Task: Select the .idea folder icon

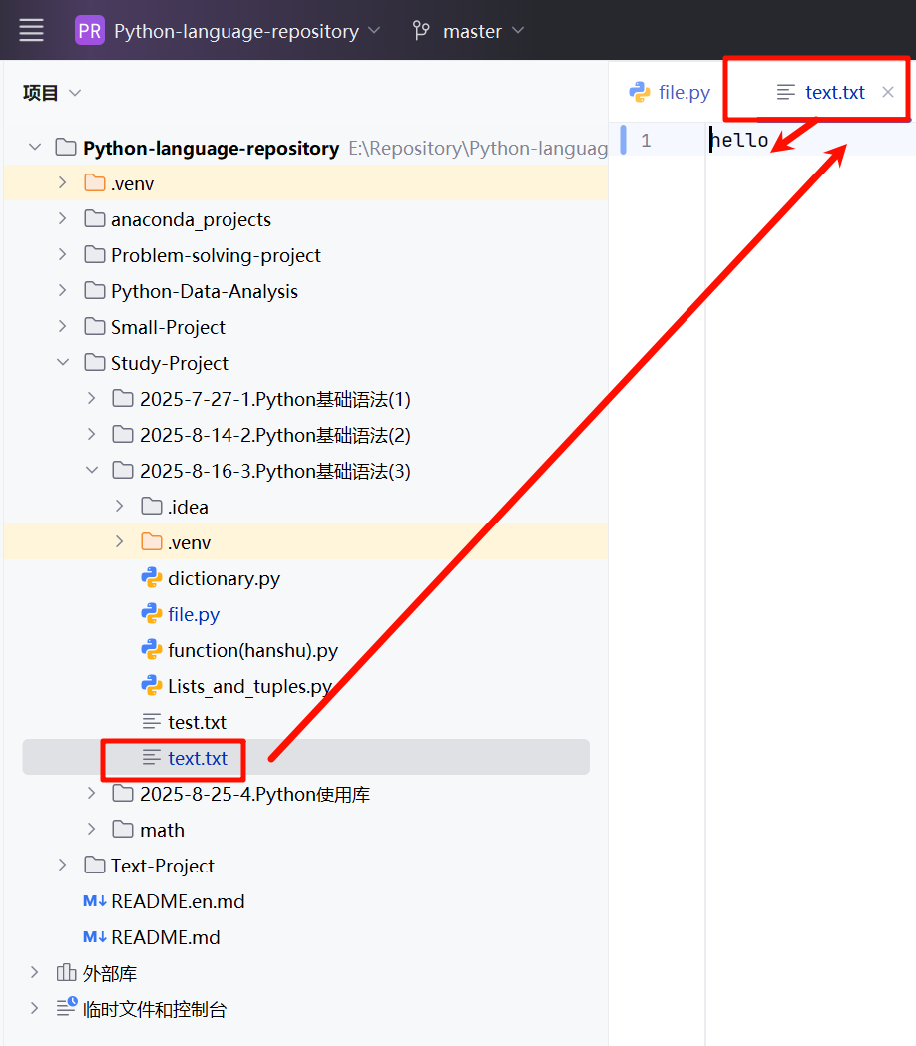Action: pos(152,507)
